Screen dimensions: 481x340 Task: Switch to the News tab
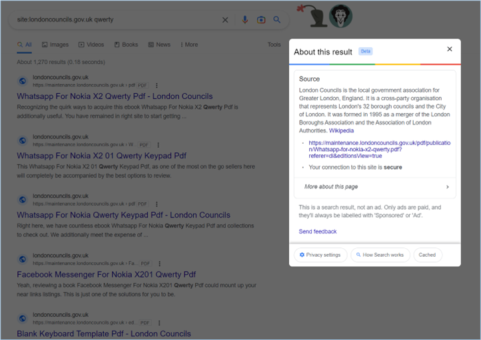159,45
